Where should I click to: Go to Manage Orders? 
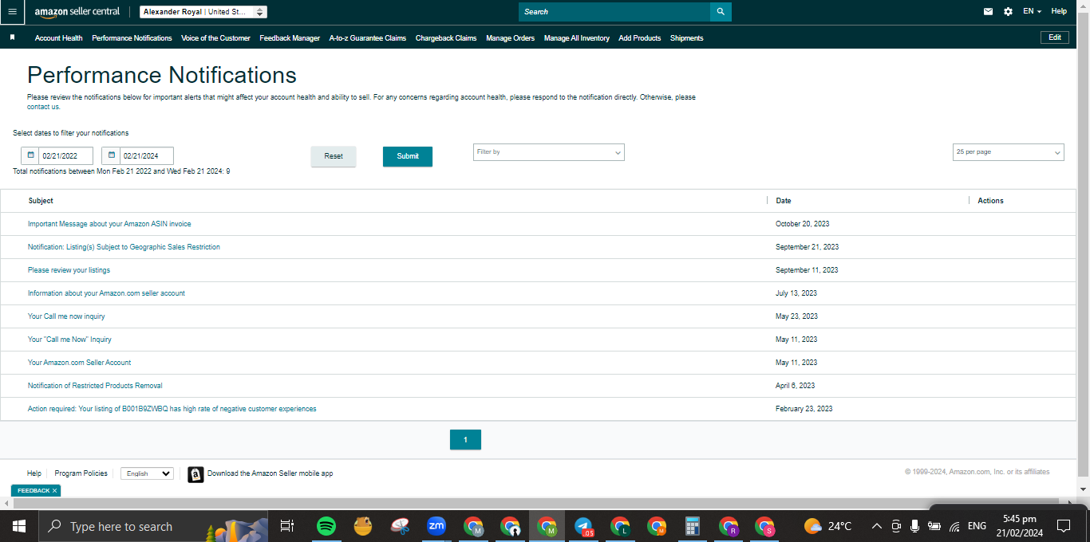511,38
